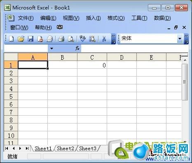Select column C header

point(92,57)
